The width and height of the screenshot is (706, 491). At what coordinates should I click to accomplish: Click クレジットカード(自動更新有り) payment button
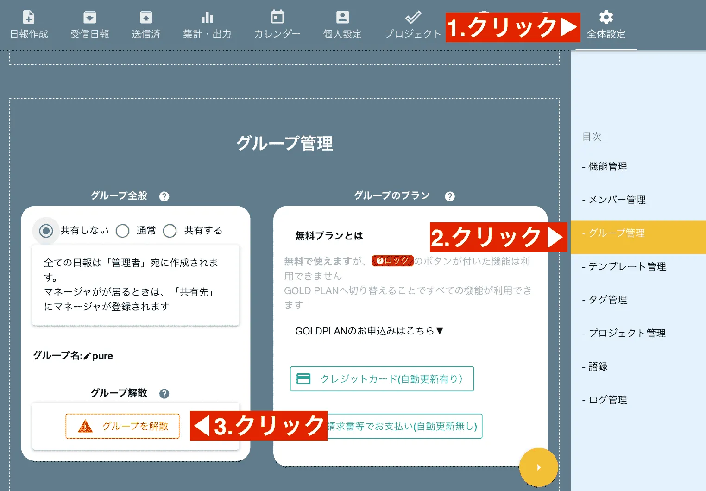point(382,379)
